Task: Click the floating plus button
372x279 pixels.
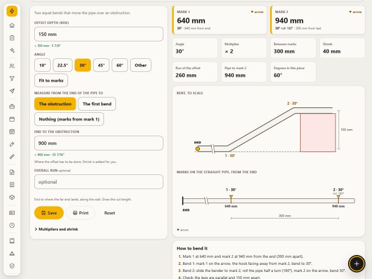Action: [357, 264]
